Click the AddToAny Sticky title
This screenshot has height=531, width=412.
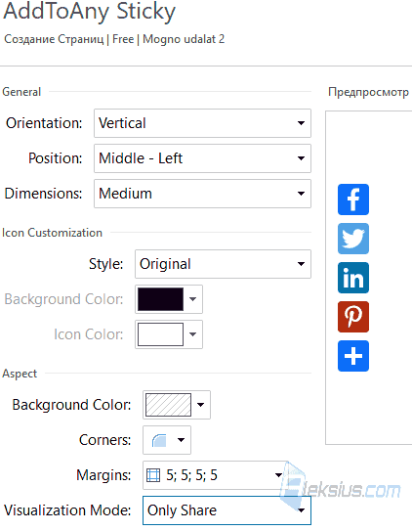pos(89,12)
